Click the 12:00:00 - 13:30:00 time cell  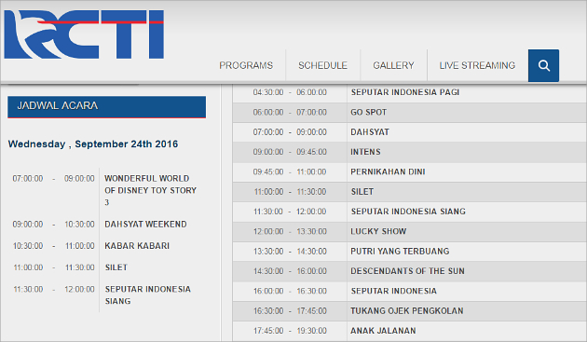(x=290, y=231)
